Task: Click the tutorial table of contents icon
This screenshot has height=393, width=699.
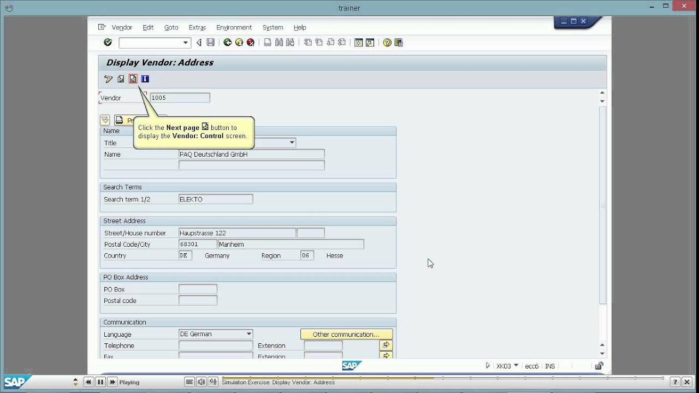Action: coord(189,382)
